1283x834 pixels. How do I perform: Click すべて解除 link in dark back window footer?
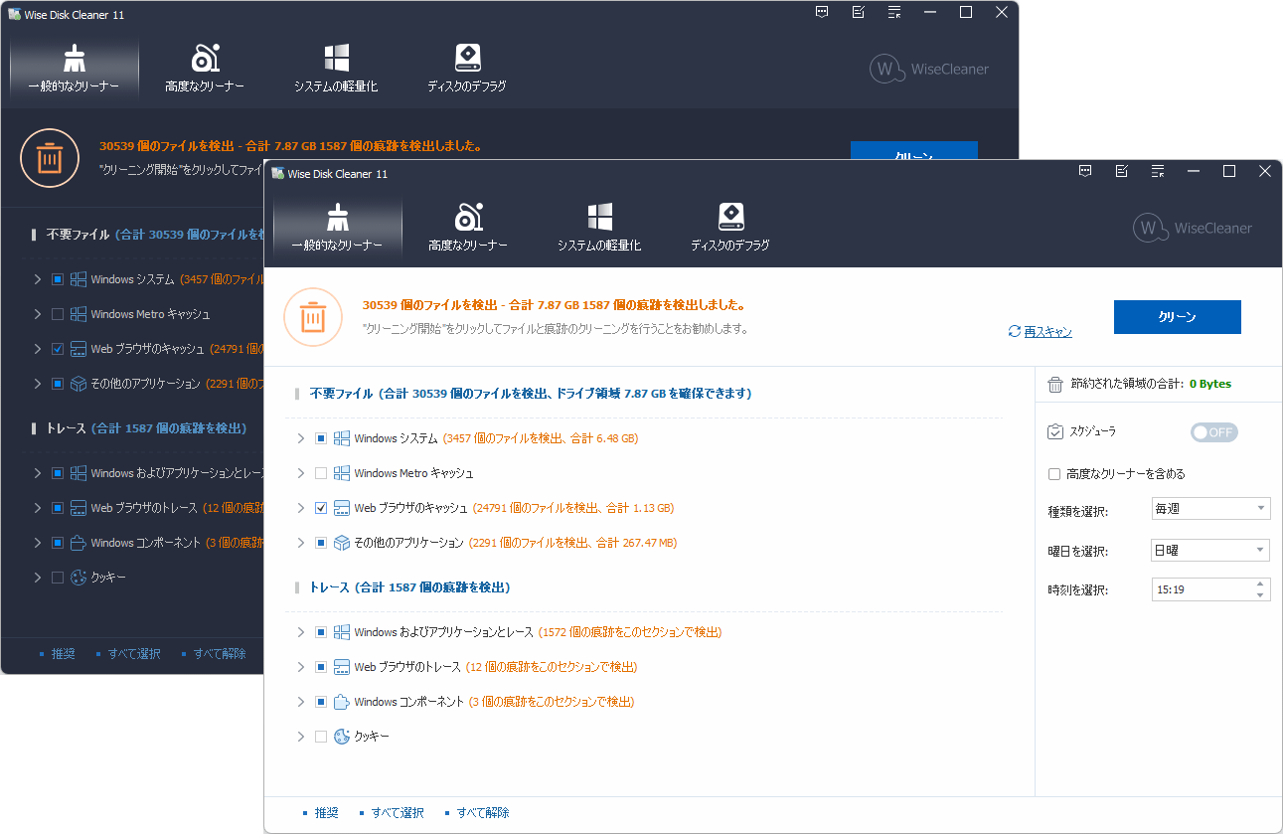tap(220, 654)
